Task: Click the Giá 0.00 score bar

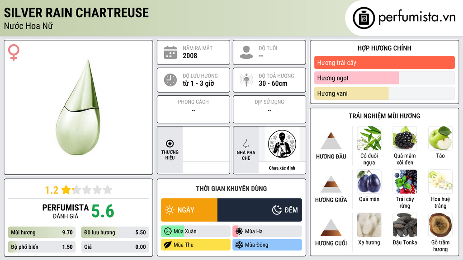Action: click(115, 247)
